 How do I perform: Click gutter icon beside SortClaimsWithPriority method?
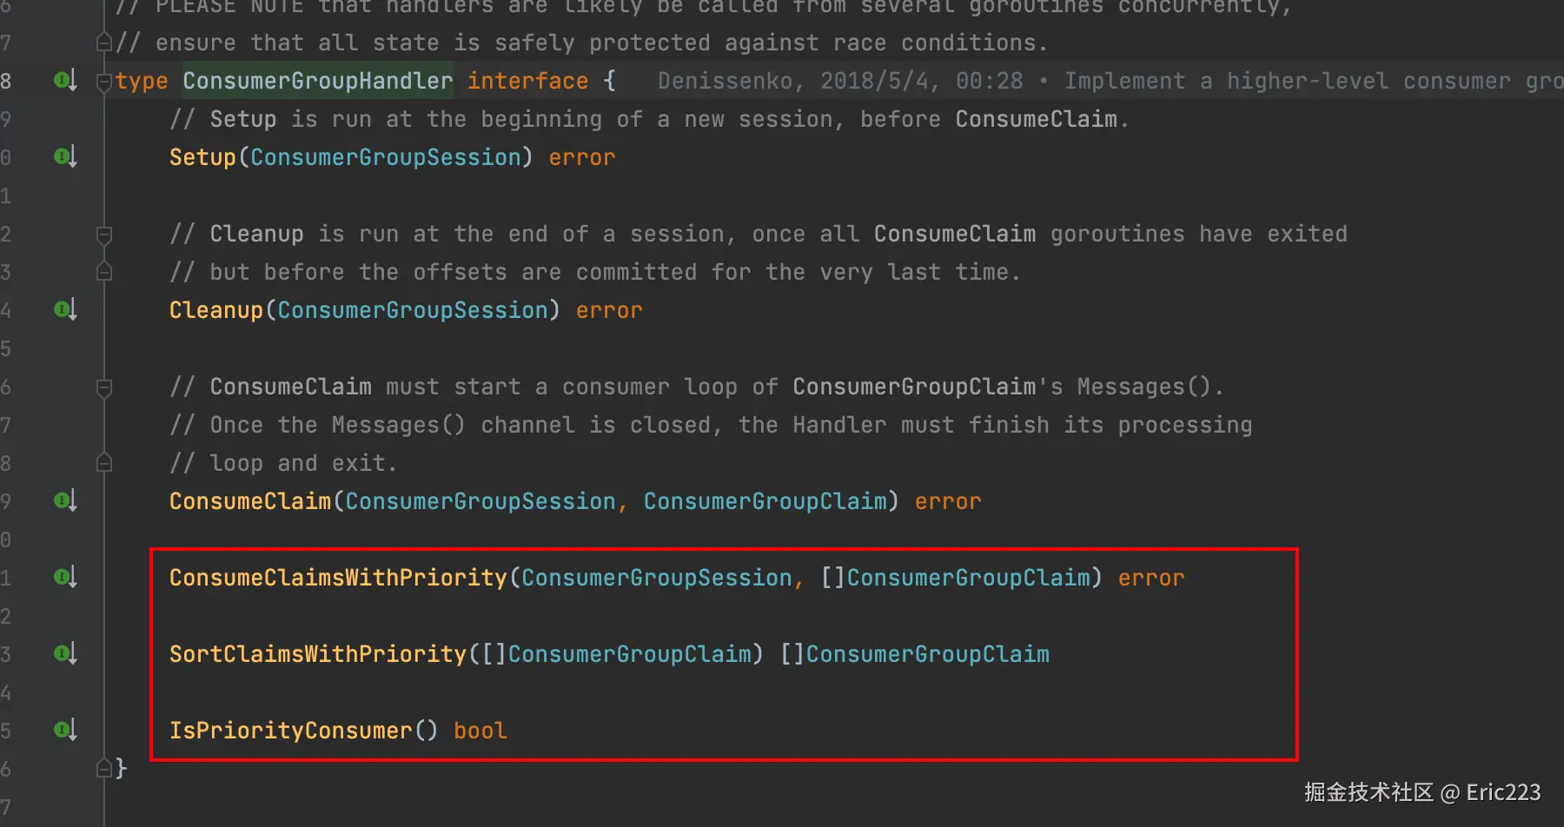pos(65,653)
